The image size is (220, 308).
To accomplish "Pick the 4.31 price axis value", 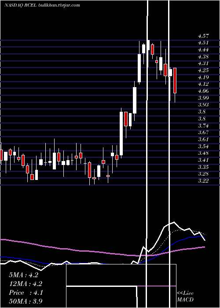I will pyautogui.click(x=203, y=63).
